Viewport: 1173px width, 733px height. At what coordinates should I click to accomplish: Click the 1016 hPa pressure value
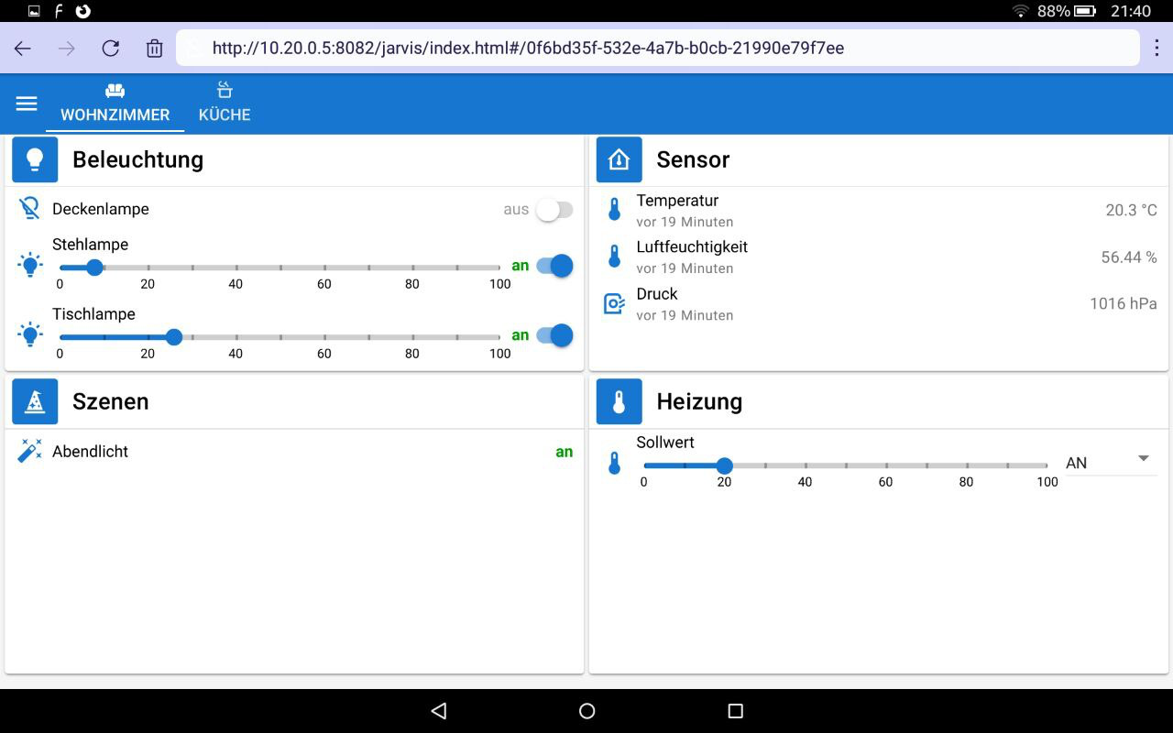click(1124, 303)
